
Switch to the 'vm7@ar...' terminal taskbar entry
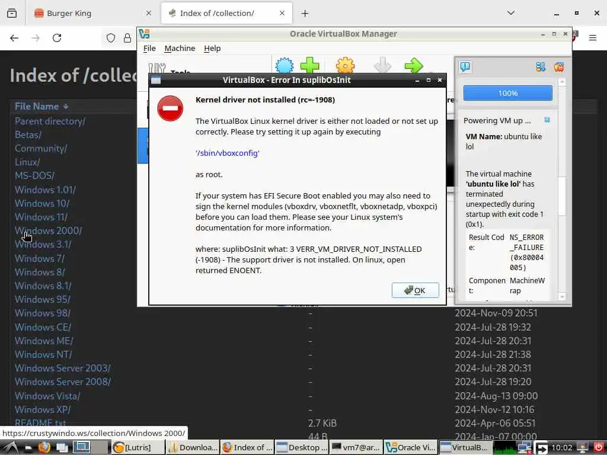tap(356, 447)
